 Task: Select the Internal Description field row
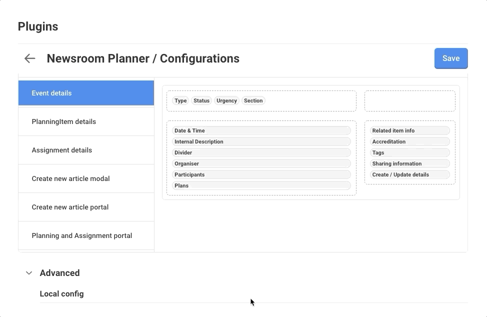261,141
